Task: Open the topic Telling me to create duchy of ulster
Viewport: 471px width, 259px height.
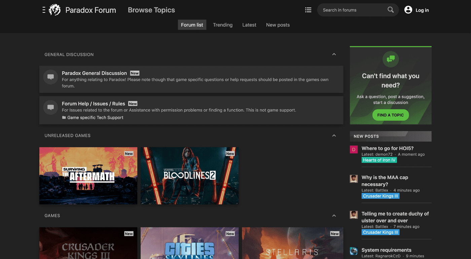Action: tap(395, 217)
